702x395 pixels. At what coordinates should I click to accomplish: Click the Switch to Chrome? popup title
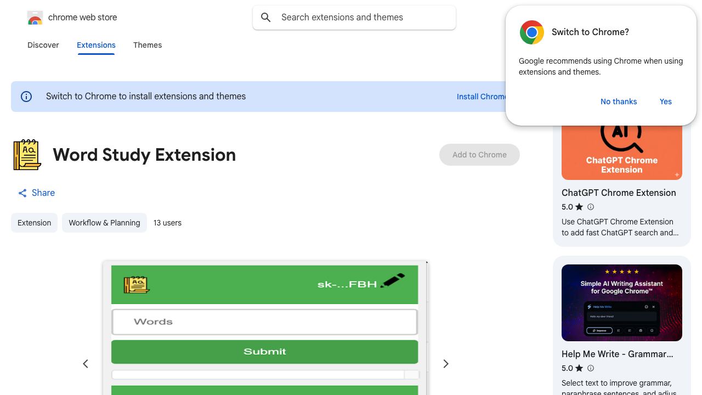tap(590, 32)
